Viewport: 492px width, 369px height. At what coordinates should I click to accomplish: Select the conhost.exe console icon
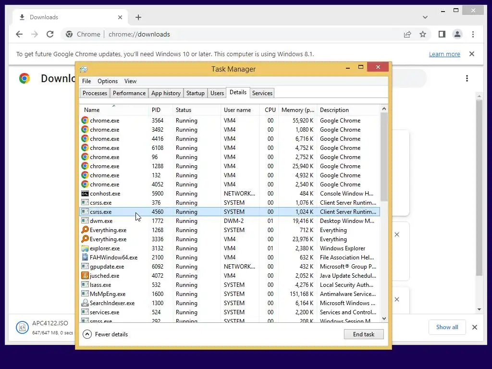pyautogui.click(x=85, y=194)
